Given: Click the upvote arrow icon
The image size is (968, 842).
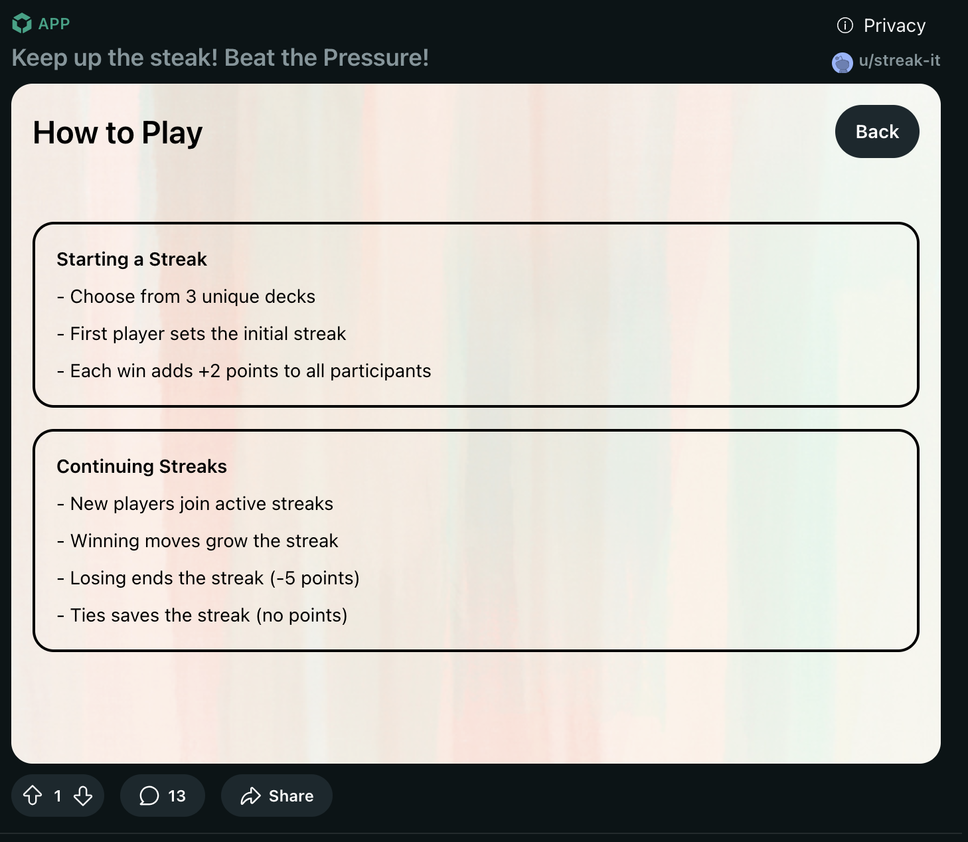Looking at the screenshot, I should point(33,796).
